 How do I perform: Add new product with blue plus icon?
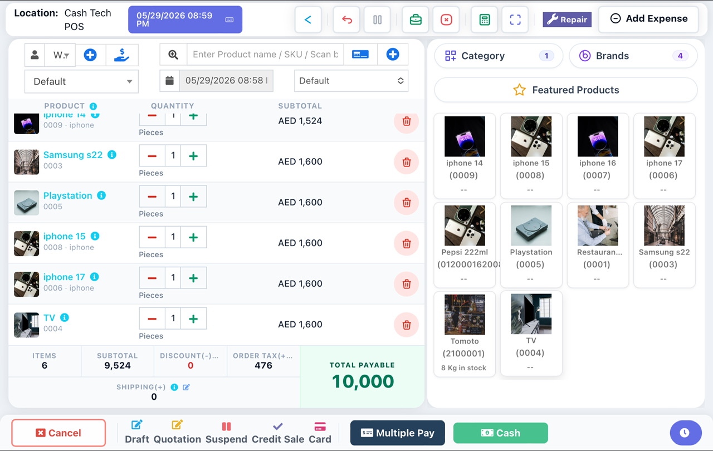click(393, 55)
